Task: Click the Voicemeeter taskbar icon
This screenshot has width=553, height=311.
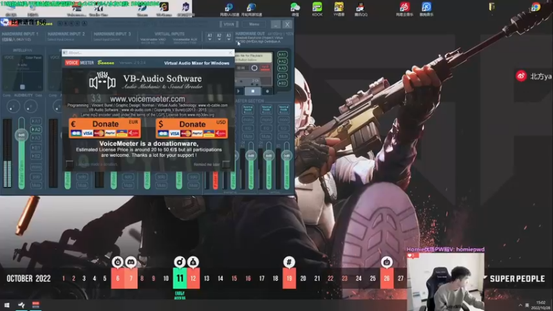Action: coord(36,305)
